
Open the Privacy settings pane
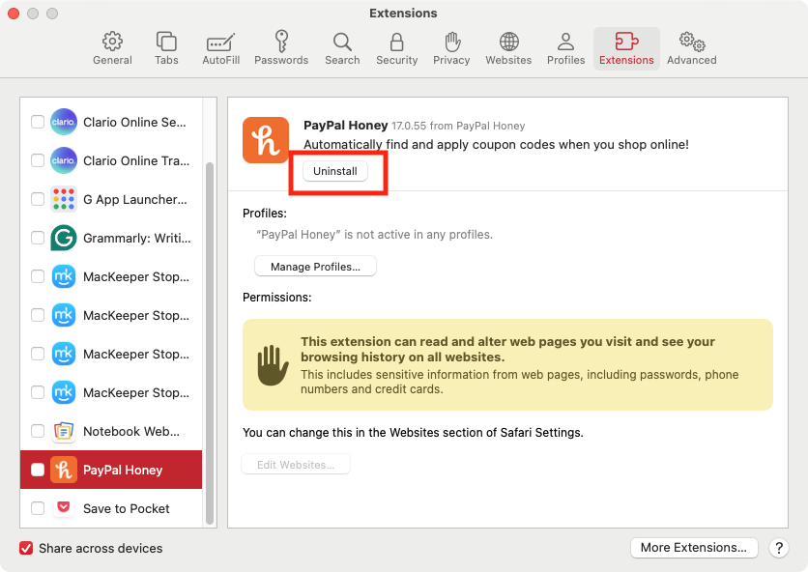click(x=451, y=46)
